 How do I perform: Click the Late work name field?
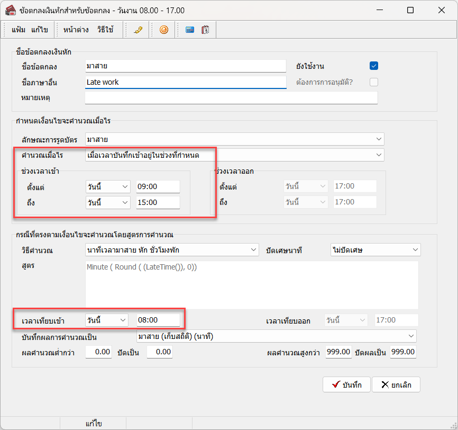[185, 82]
